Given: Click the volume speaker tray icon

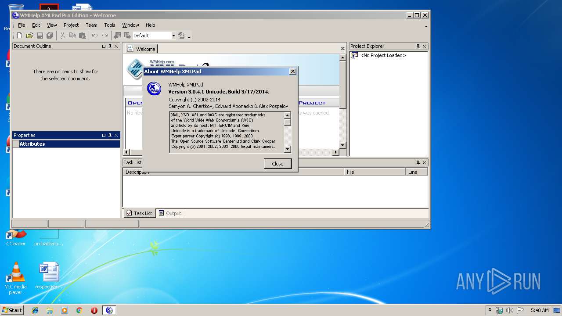Looking at the screenshot, I should (x=510, y=310).
